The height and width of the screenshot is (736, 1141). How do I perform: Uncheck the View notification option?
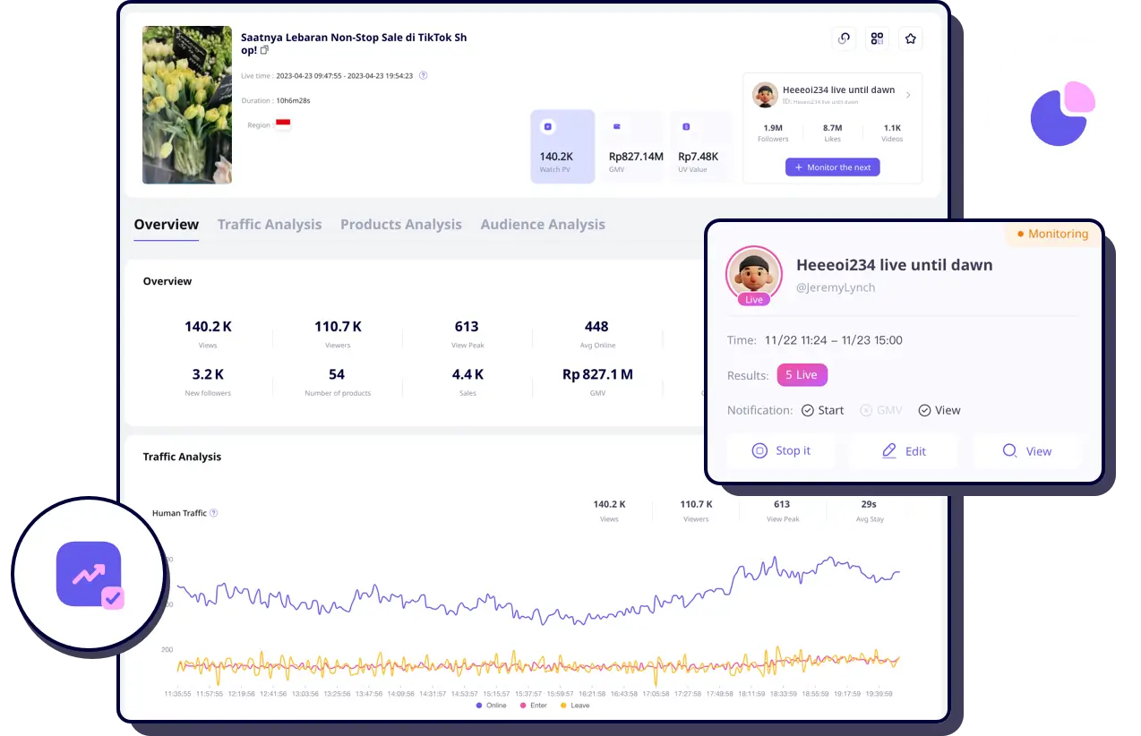[x=924, y=410]
